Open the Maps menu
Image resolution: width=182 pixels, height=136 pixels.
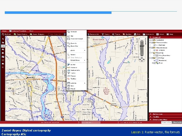(x=4, y=31)
